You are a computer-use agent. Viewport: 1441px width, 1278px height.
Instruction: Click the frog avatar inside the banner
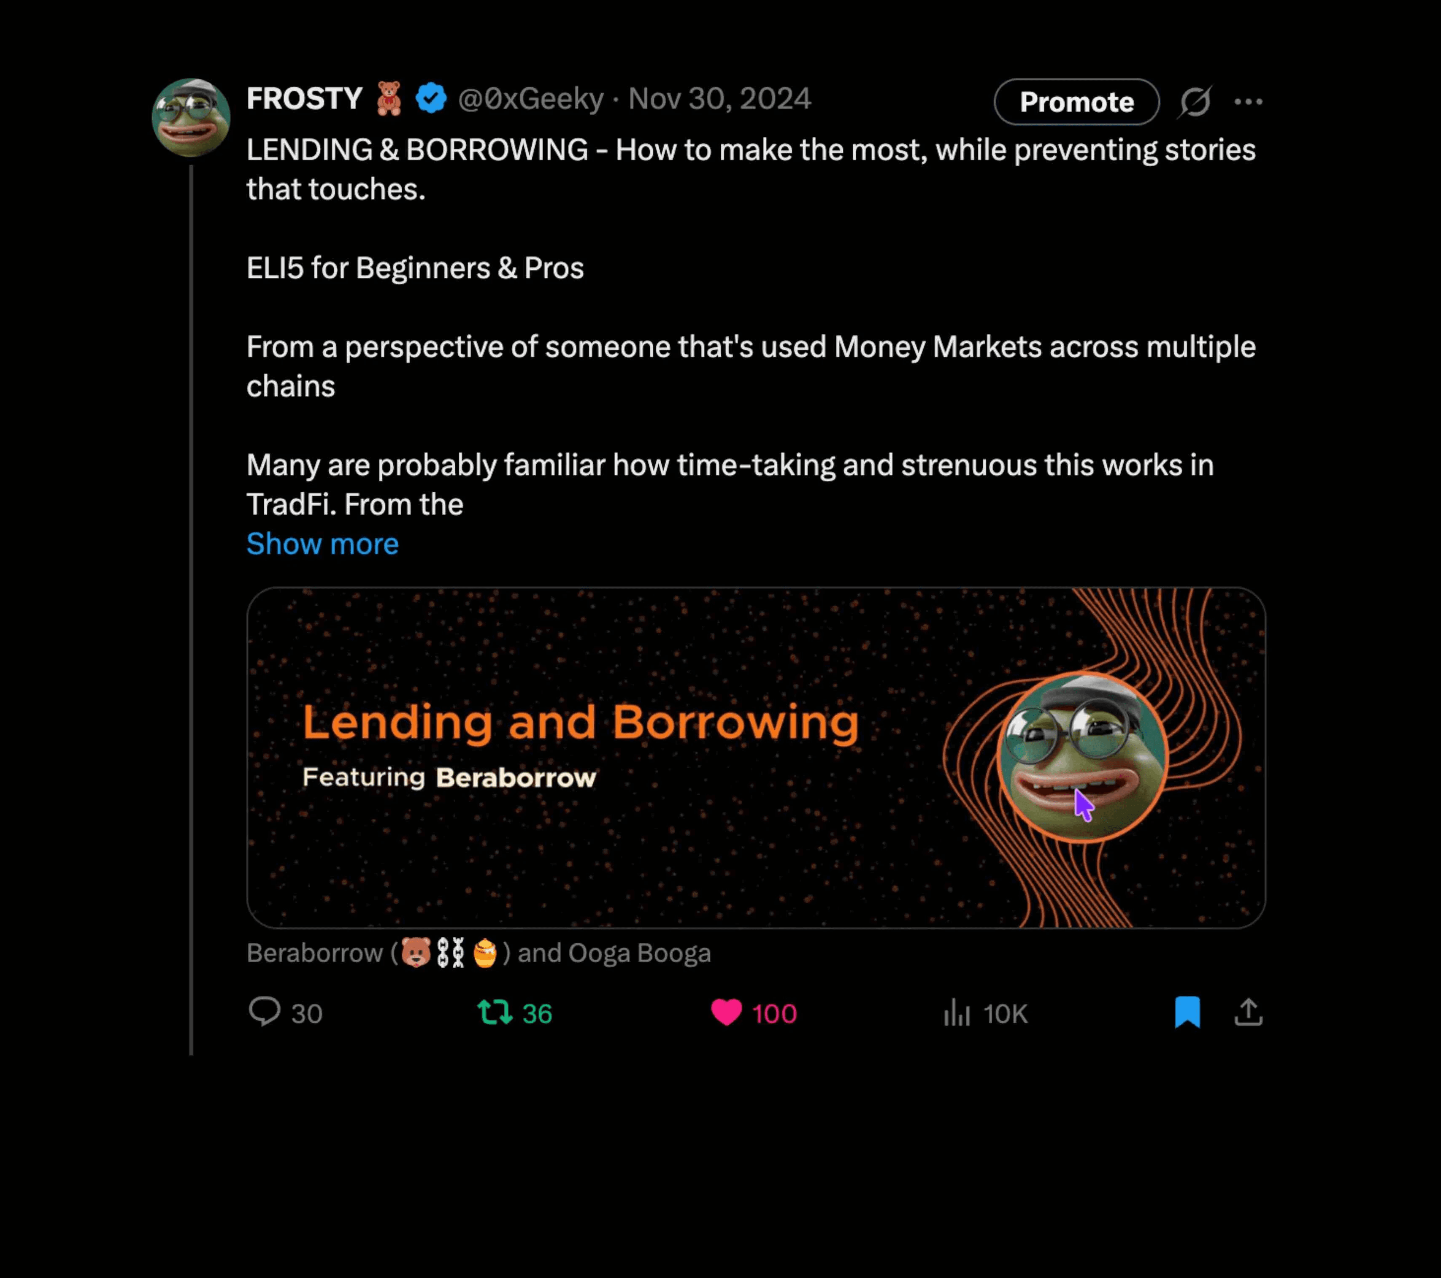pos(1083,758)
